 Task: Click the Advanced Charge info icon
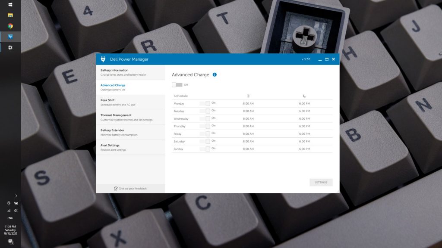[215, 74]
